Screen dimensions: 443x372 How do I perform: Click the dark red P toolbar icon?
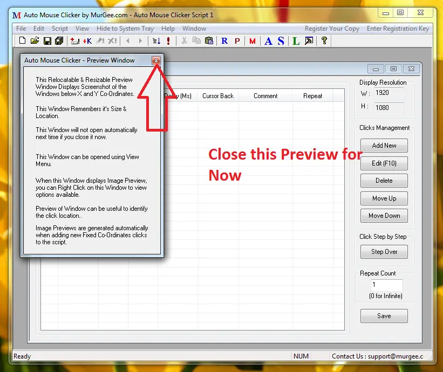pyautogui.click(x=237, y=41)
